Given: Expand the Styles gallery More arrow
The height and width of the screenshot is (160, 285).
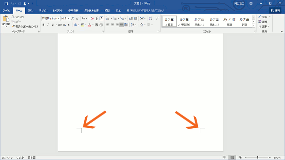Looking at the screenshot, I should click(x=254, y=26).
